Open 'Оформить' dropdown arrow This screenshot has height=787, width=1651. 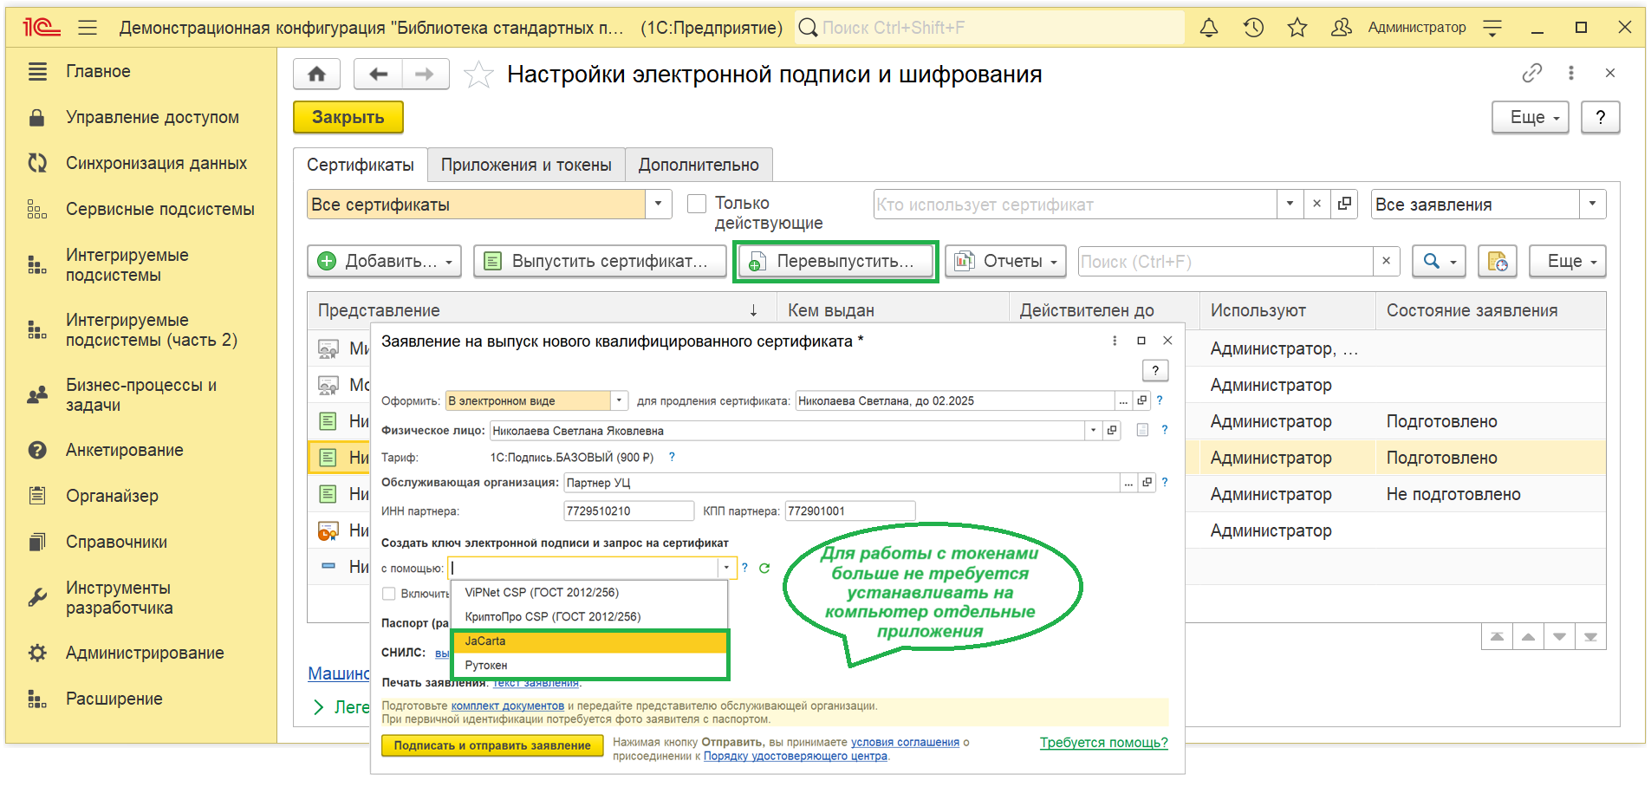tap(619, 401)
